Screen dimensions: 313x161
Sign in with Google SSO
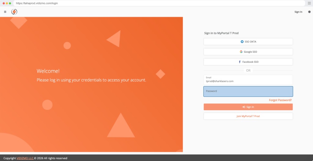click(x=248, y=52)
